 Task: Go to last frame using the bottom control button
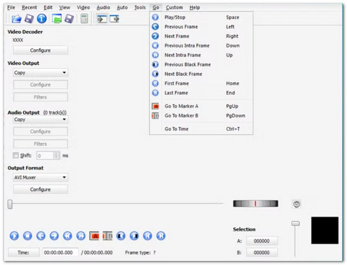tap(161, 236)
